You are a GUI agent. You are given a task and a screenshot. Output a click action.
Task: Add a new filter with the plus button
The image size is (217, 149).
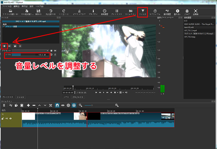coord(4,46)
